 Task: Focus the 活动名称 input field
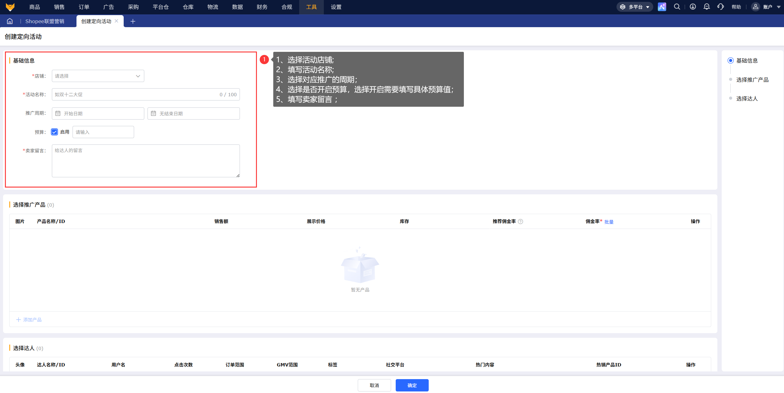146,94
